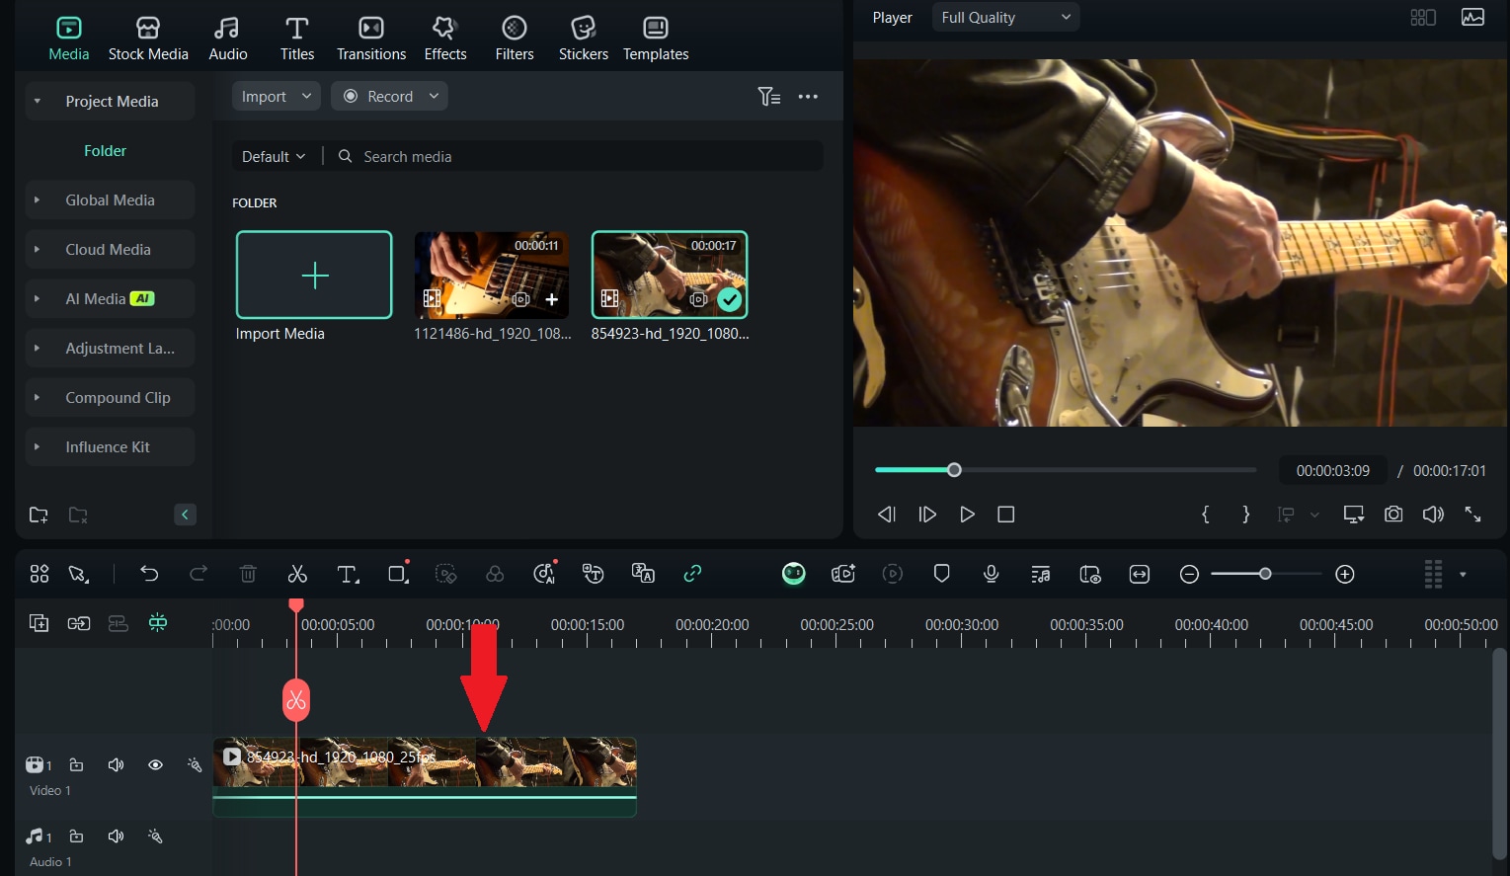Open the player compare view icon
Screen dimensions: 1510x876
click(1423, 17)
